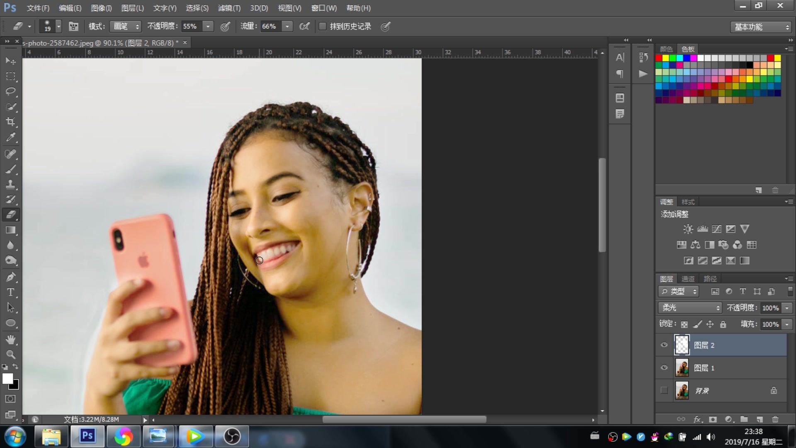
Task: Hide layer 图层 2 visibility eye
Action: pyautogui.click(x=664, y=345)
